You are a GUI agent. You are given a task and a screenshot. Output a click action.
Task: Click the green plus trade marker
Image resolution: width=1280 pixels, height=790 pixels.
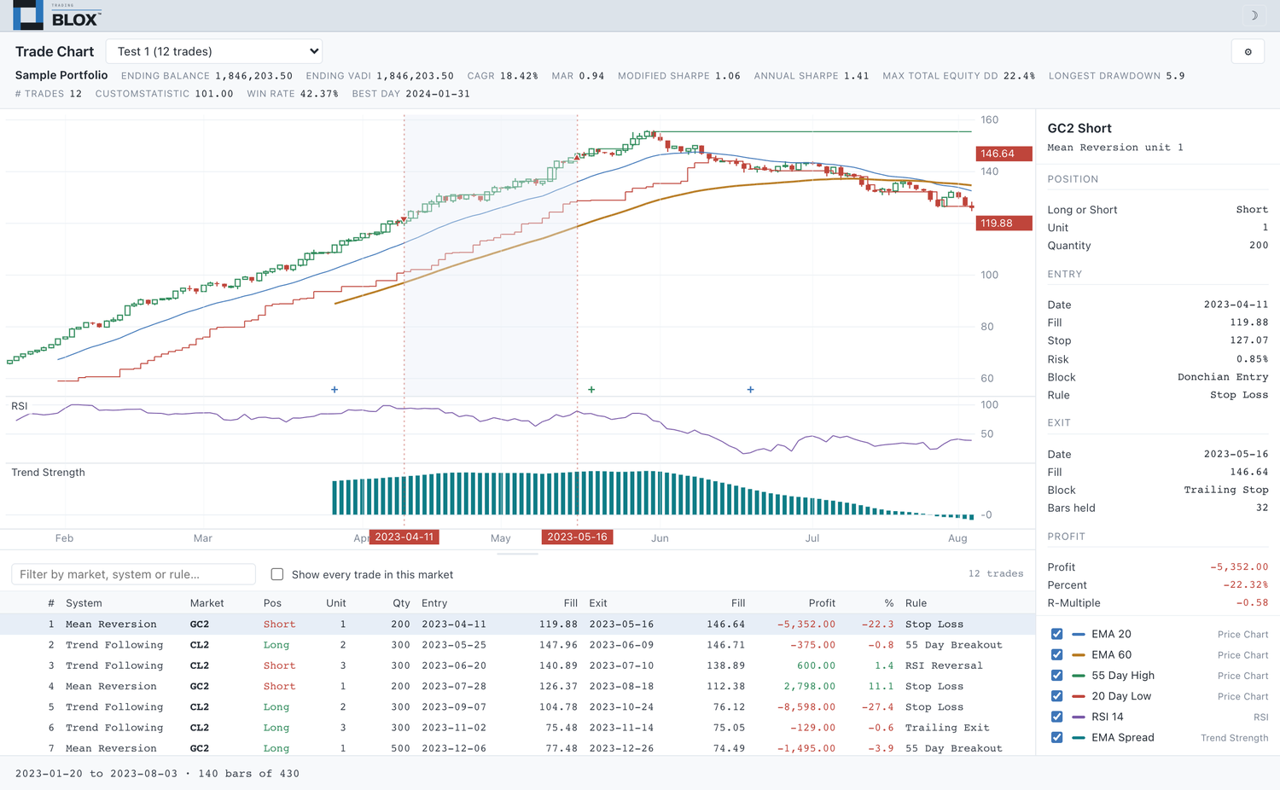(591, 389)
